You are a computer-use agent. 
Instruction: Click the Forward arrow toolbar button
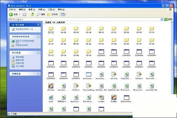24,14
